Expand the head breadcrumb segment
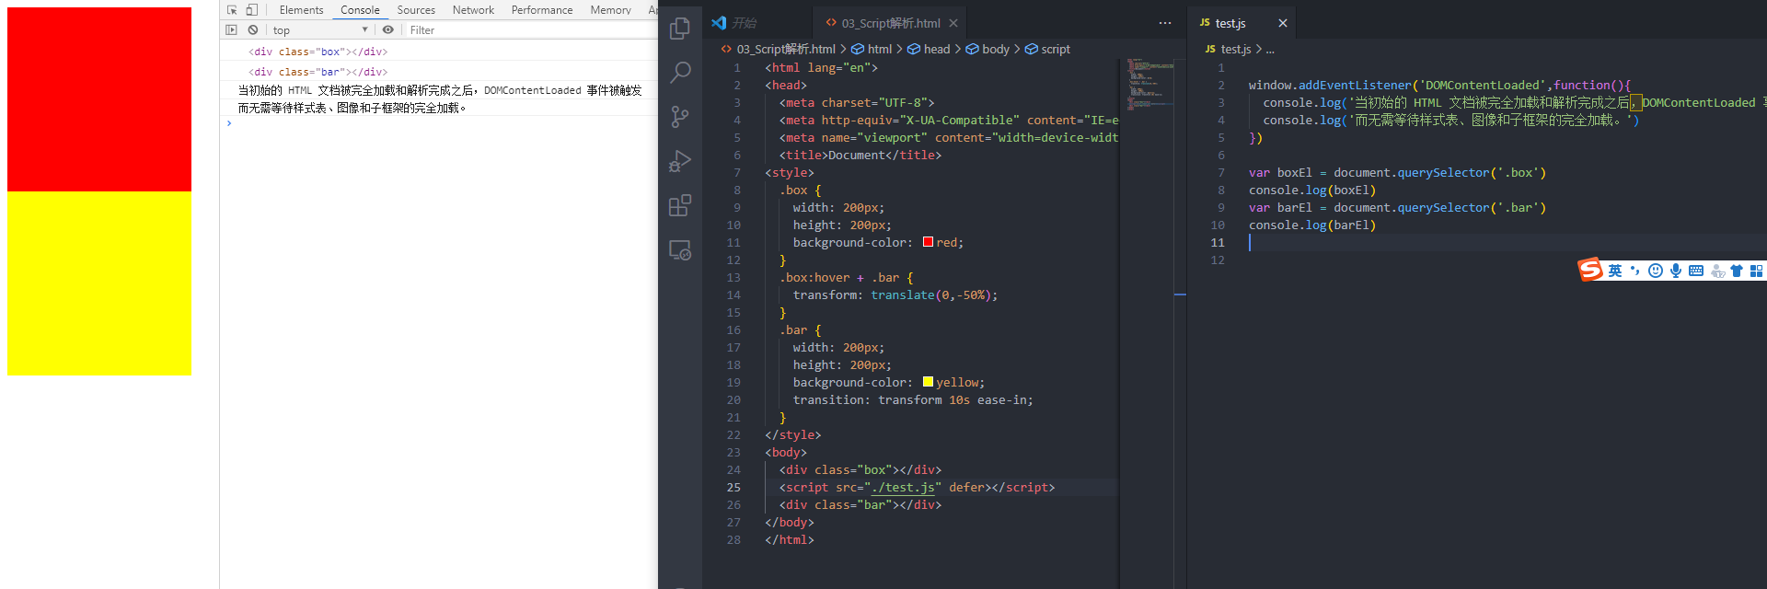 pyautogui.click(x=929, y=49)
